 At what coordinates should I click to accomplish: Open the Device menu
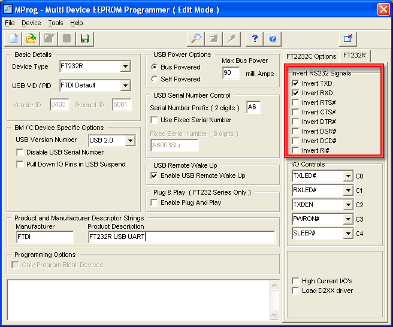click(31, 23)
